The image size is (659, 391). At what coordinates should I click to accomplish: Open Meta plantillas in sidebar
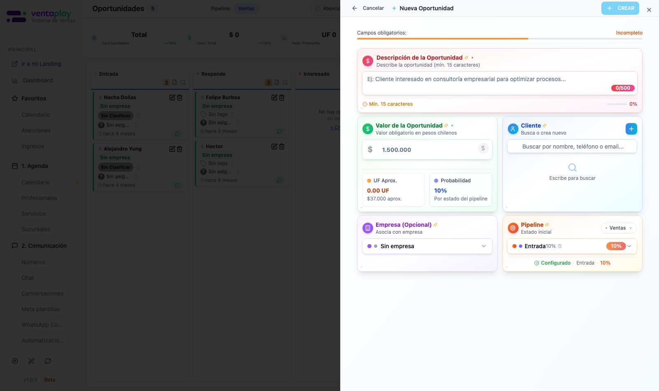[x=40, y=309]
